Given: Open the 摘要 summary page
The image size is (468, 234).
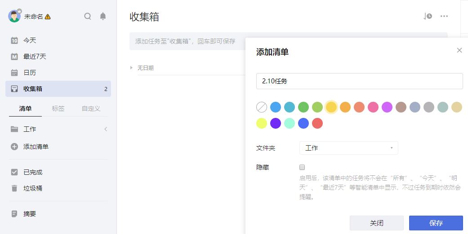Looking at the screenshot, I should tap(58, 214).
